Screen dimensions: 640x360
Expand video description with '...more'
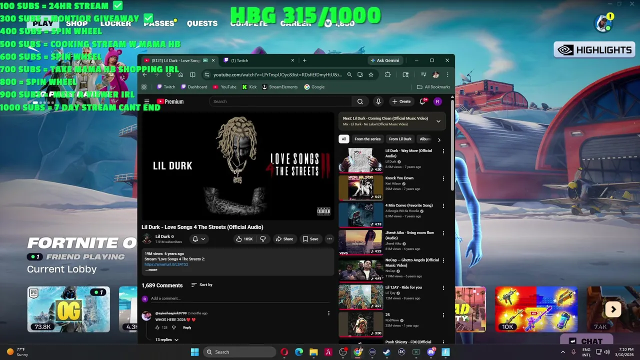coord(151,269)
